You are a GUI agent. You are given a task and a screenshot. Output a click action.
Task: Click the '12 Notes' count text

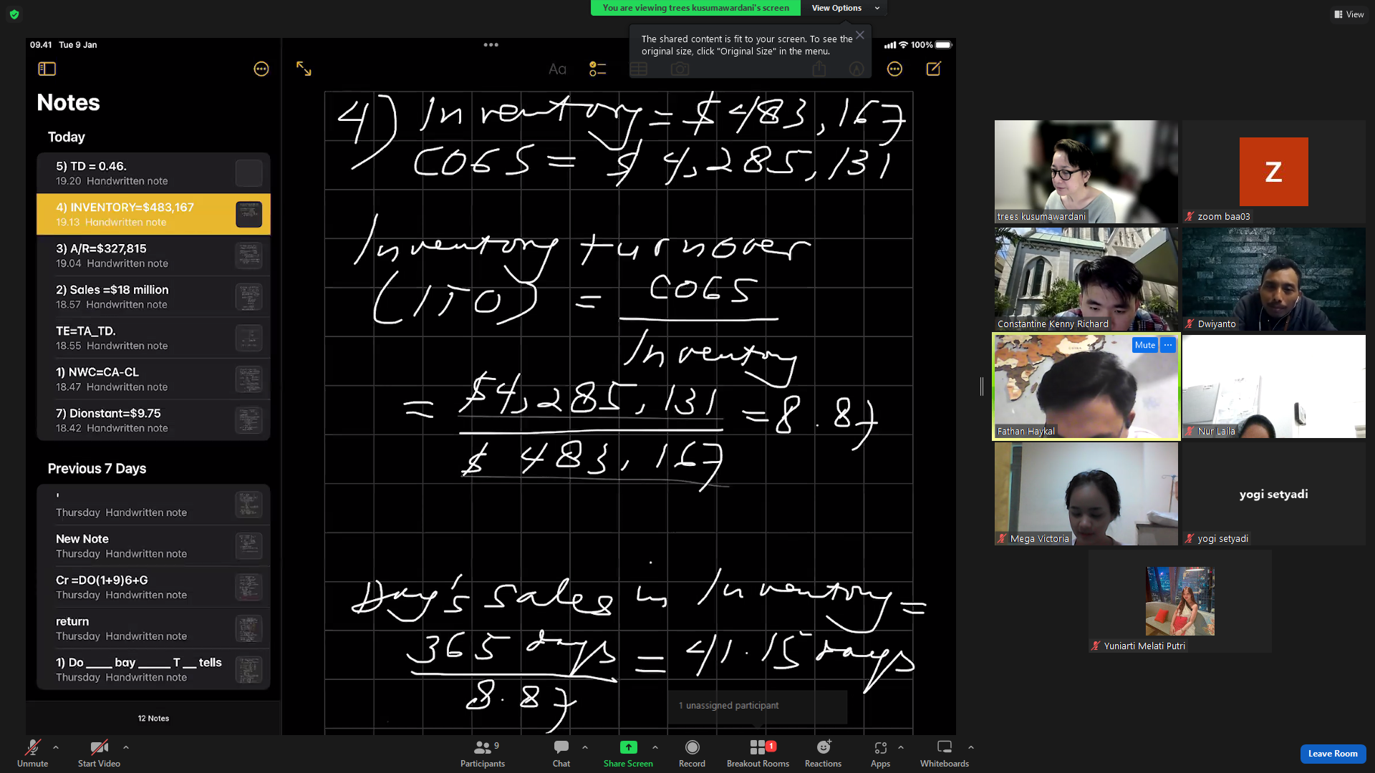click(153, 719)
